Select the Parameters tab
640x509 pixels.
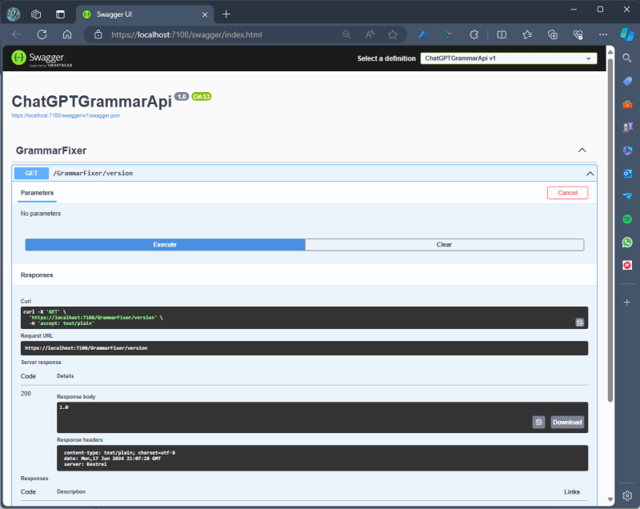tap(37, 193)
